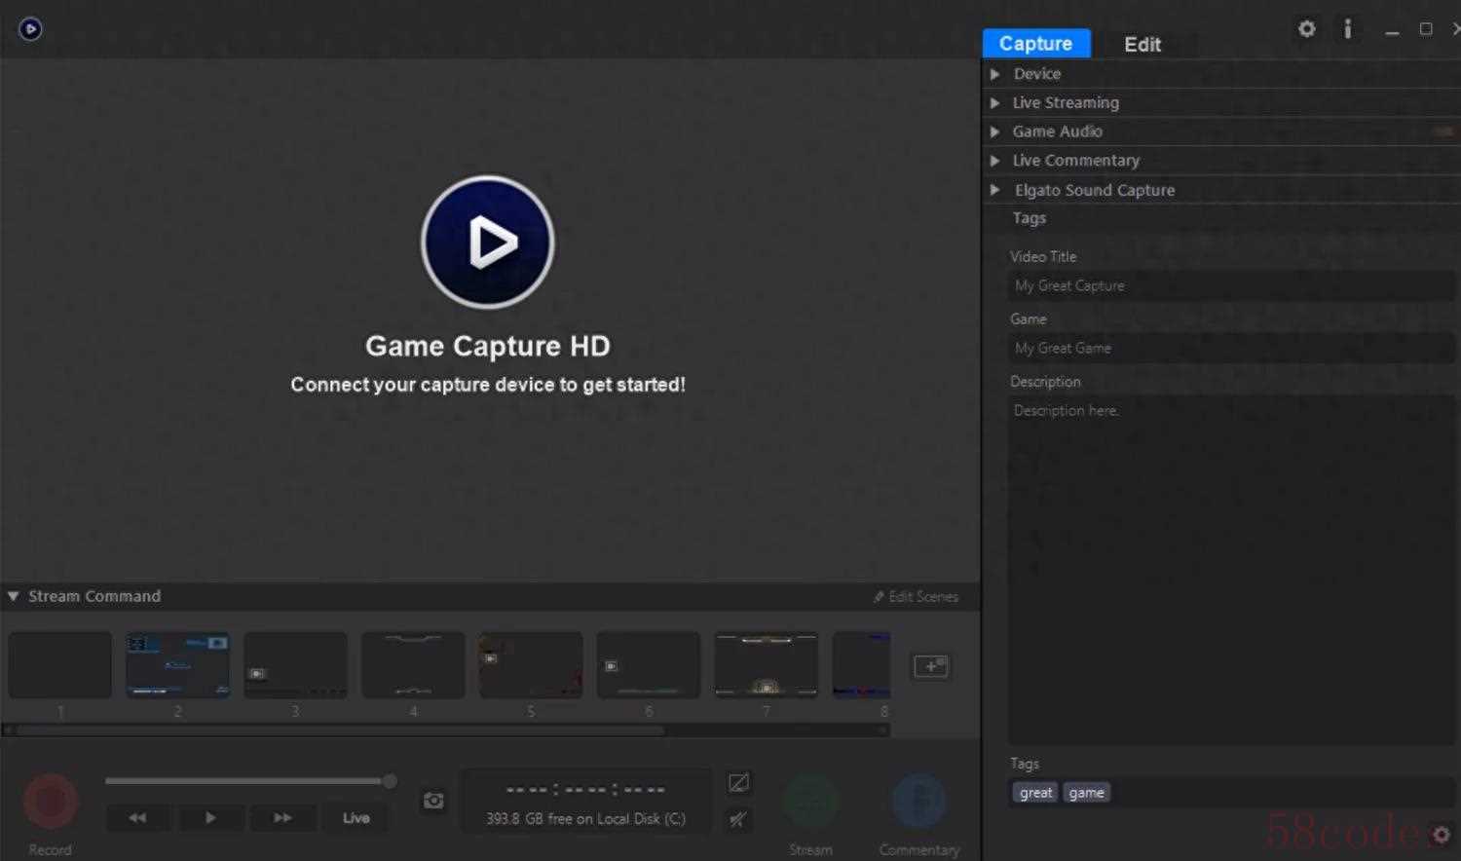This screenshot has width=1461, height=861.
Task: Collapse the Stream Command panel
Action: click(x=14, y=596)
